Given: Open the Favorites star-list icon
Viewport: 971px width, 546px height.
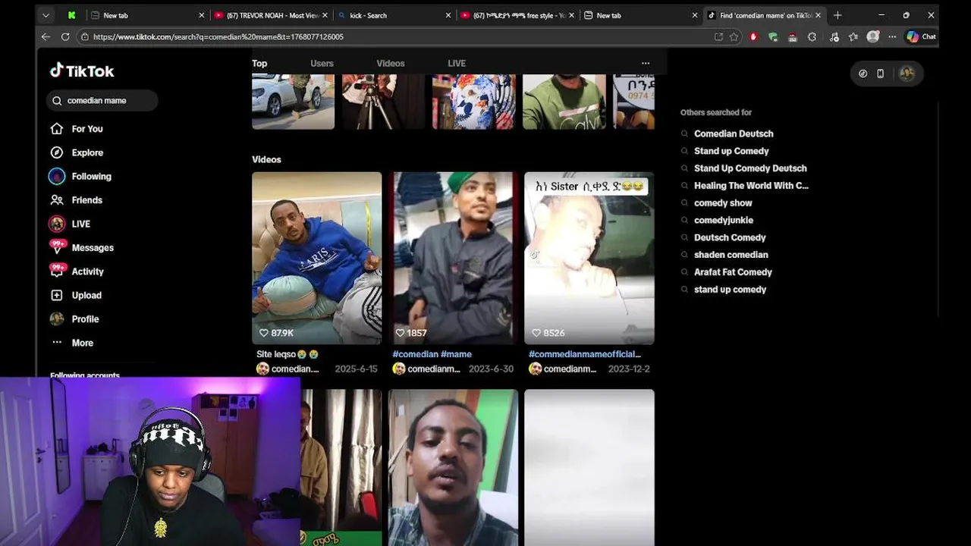Looking at the screenshot, I should point(853,36).
